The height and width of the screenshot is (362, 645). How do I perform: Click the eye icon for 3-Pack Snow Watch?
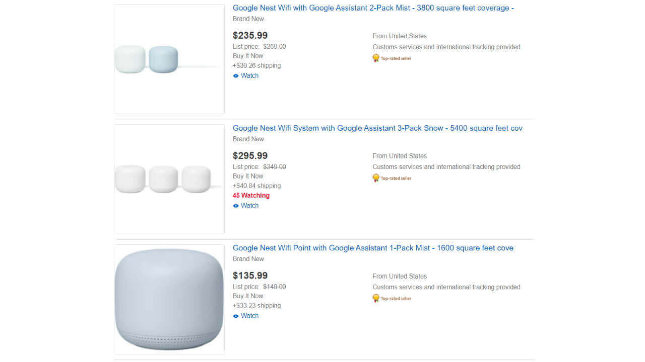(236, 206)
